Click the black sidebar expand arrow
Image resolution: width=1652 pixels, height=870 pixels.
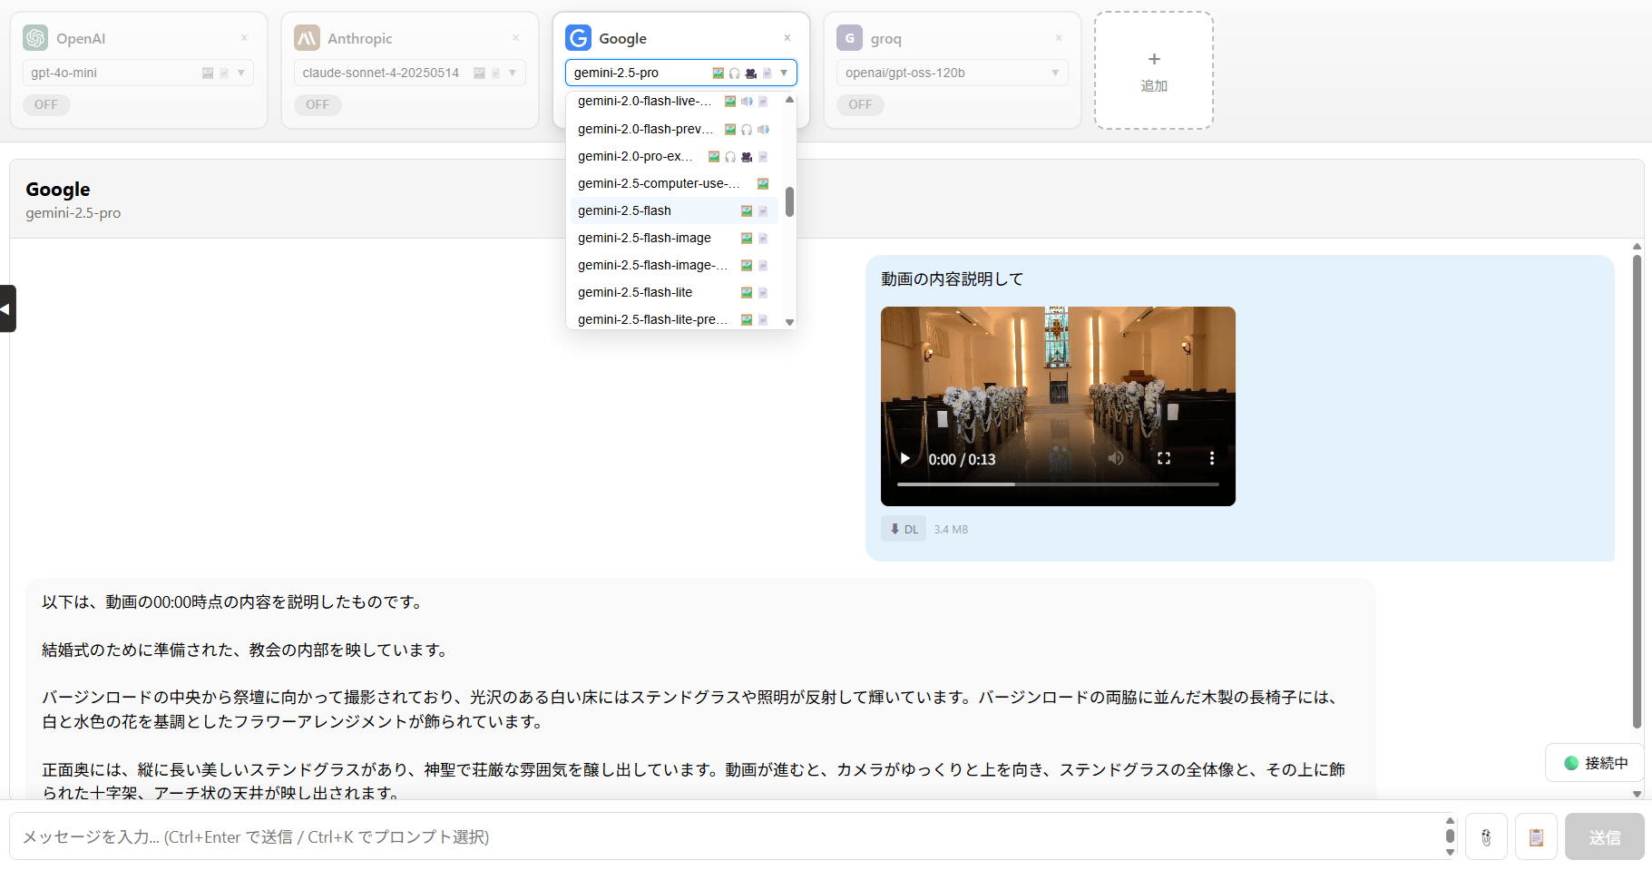(x=7, y=308)
